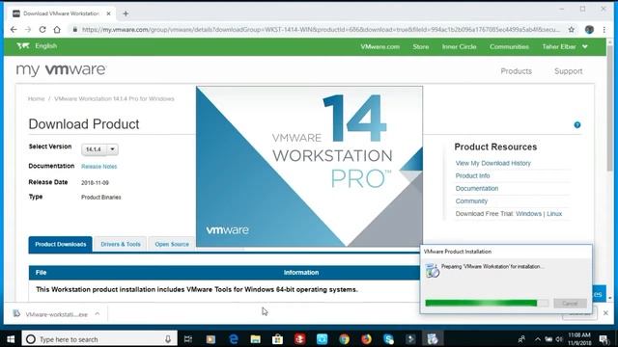This screenshot has height=347, width=618.
Task: Select the VMware installer taskbar icon
Action: (x=433, y=339)
